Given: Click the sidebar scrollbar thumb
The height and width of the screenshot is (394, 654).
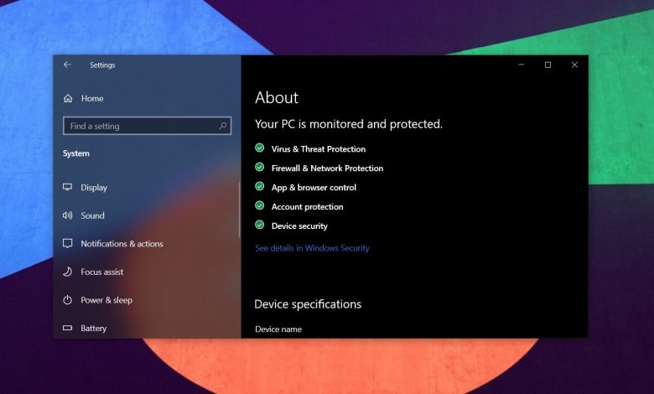Looking at the screenshot, I should [240, 210].
